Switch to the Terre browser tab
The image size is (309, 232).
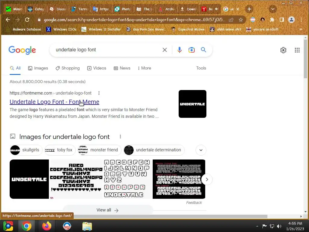(x=80, y=9)
